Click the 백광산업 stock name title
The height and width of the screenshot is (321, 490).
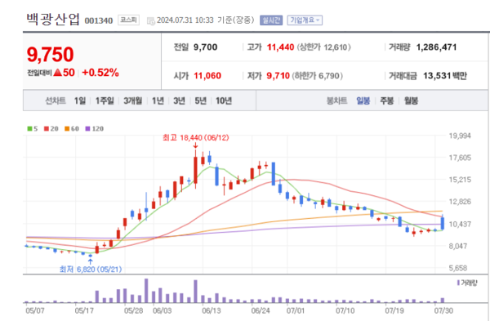53,20
